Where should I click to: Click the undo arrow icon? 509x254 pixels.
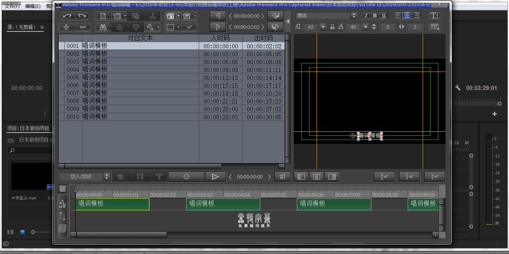[x=67, y=16]
